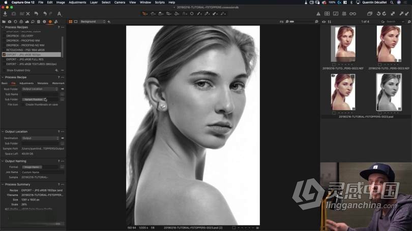Viewport: 412px width, 231px height.
Task: Enable the DROPBOX - PROOFING WM recipe checkbox
Action: click(x=4, y=41)
